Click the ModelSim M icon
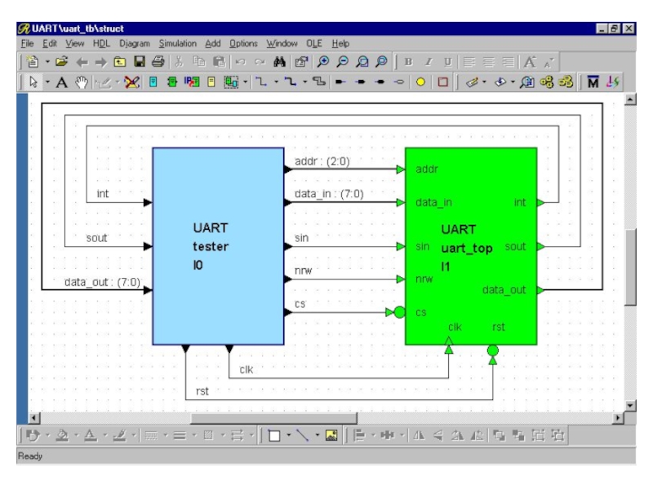The image size is (653, 489). 593,83
